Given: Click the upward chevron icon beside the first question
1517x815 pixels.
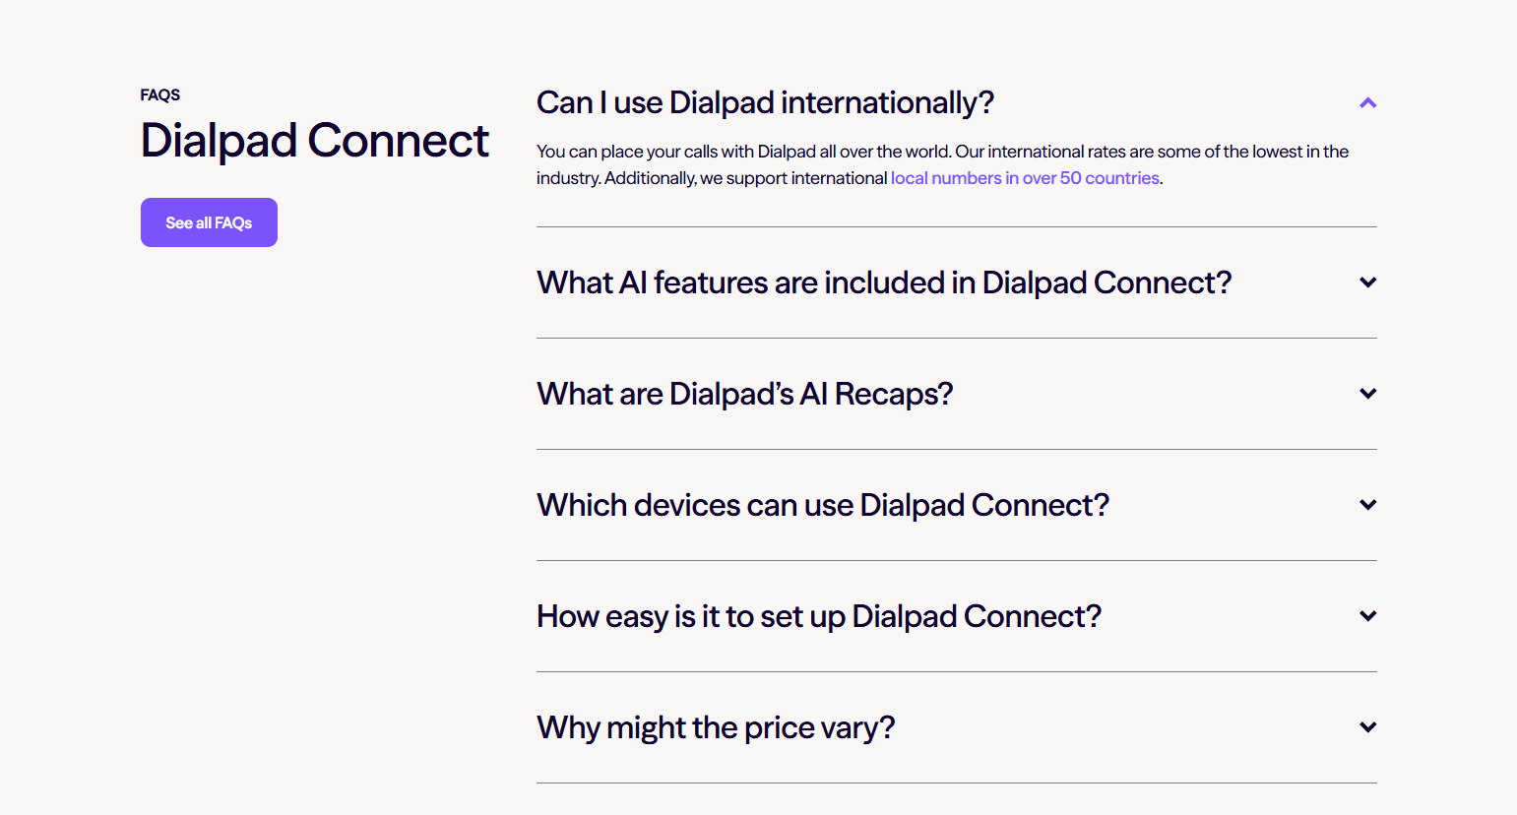Looking at the screenshot, I should point(1367,101).
